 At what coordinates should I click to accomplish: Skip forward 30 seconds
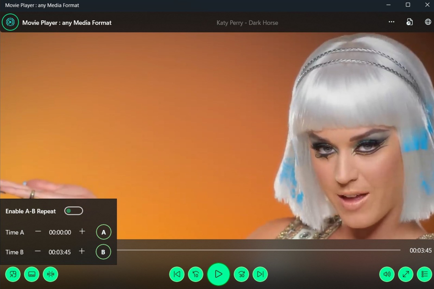pyautogui.click(x=241, y=274)
